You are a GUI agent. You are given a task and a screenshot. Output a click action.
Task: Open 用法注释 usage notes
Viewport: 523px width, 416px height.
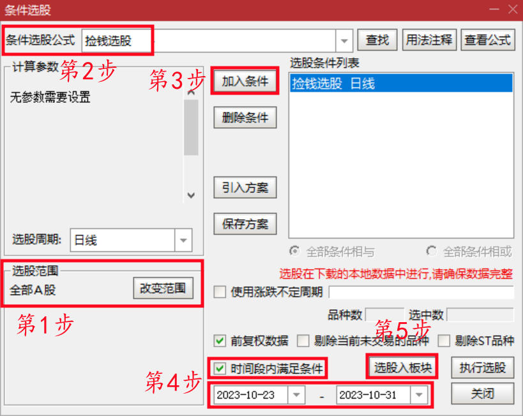(x=429, y=40)
